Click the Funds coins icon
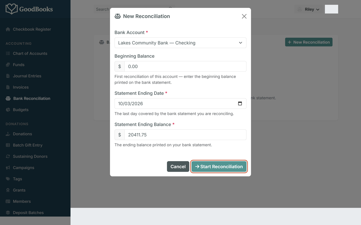 [8, 65]
